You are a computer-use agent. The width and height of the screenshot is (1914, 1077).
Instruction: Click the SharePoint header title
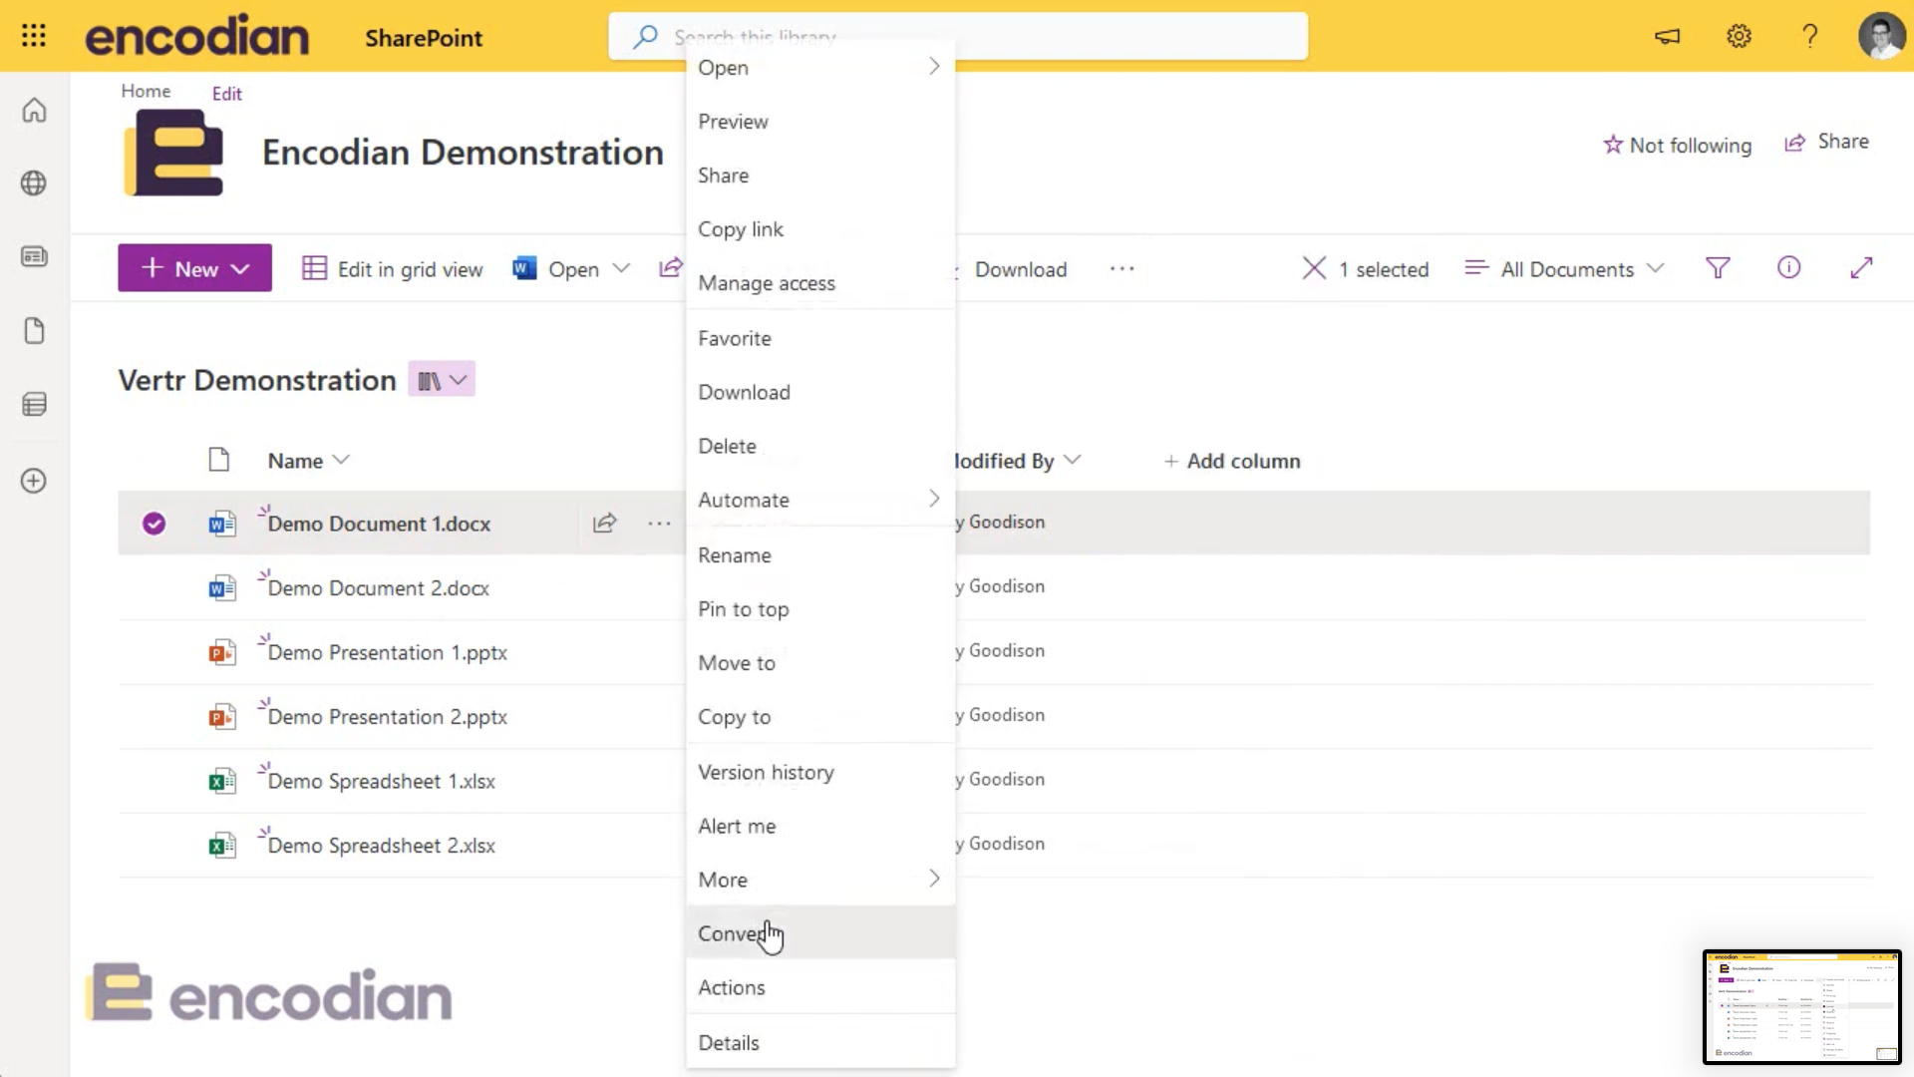point(424,38)
